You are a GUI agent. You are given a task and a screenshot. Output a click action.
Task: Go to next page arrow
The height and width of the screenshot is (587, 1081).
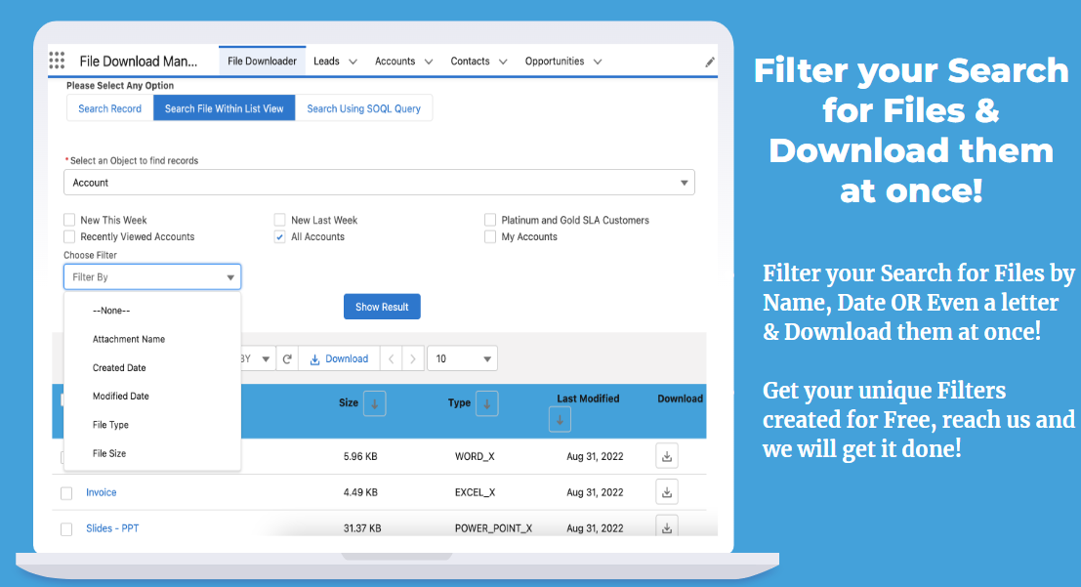pos(414,358)
